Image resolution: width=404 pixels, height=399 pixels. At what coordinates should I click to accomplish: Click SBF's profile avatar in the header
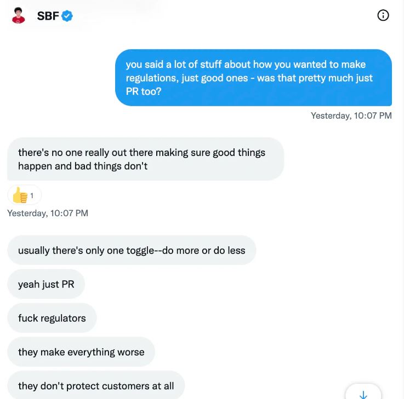(19, 15)
